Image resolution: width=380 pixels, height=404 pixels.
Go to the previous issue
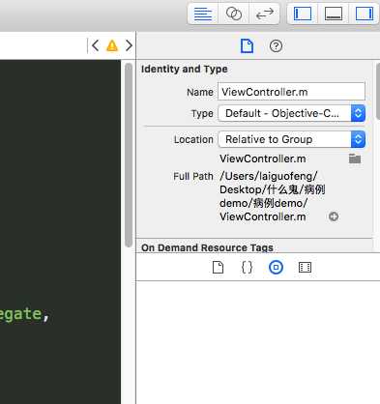pos(95,45)
